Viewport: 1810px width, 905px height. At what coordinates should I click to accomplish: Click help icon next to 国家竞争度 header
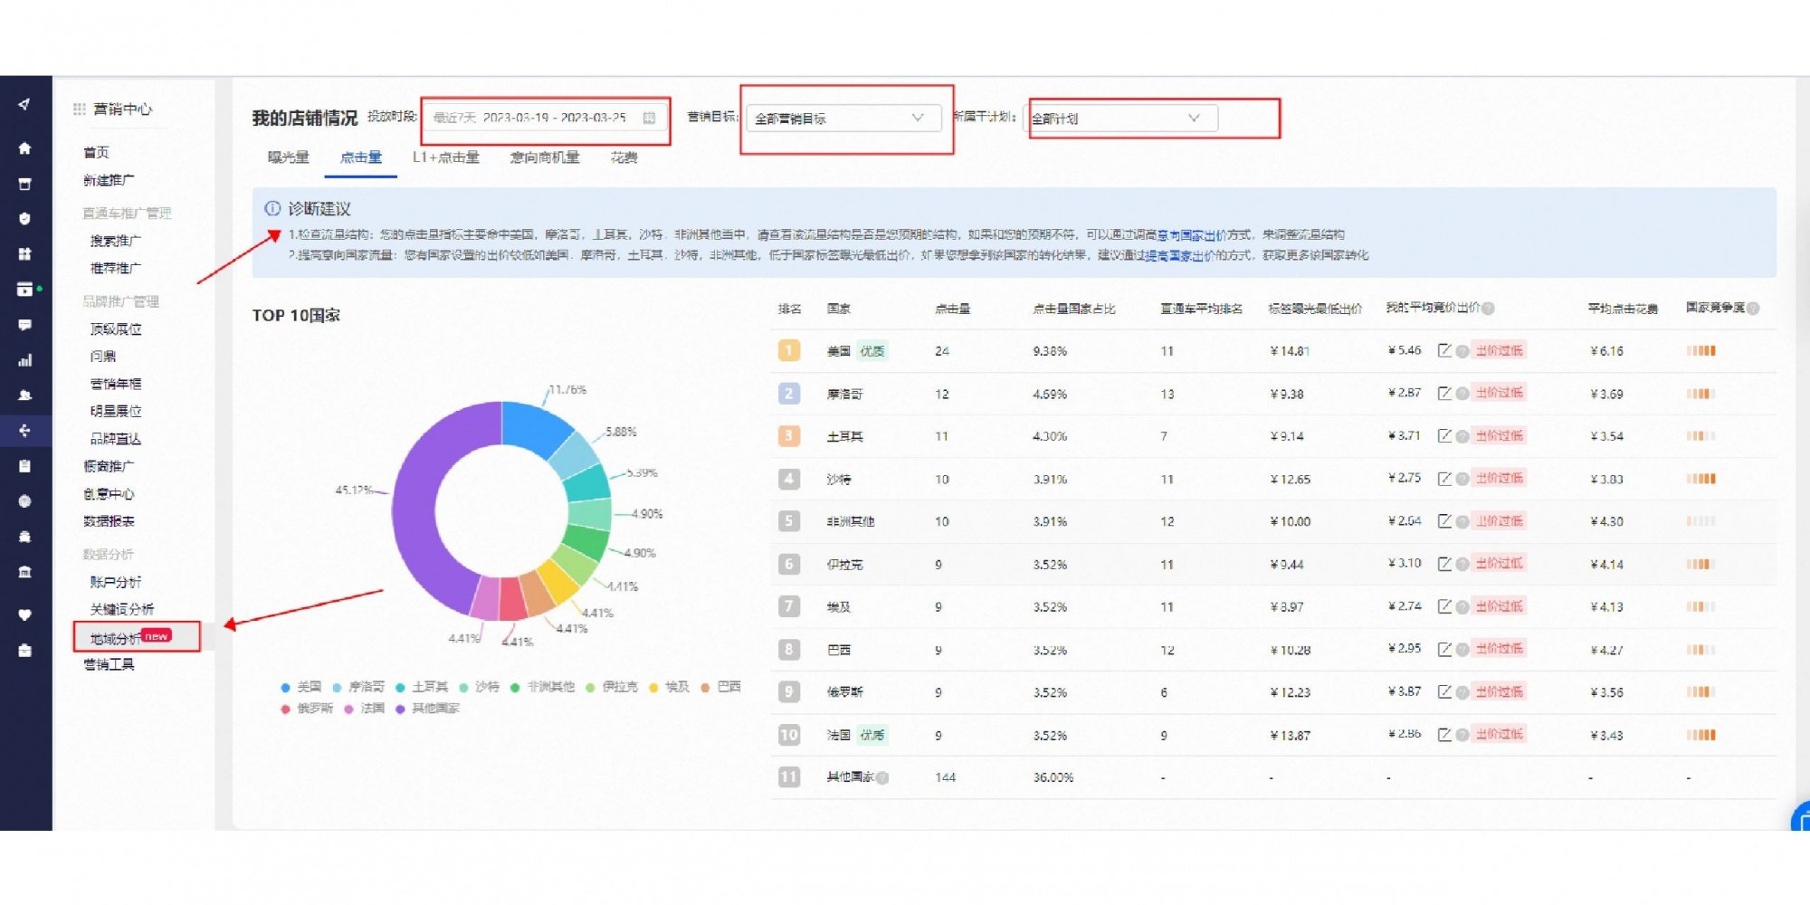1753,309
